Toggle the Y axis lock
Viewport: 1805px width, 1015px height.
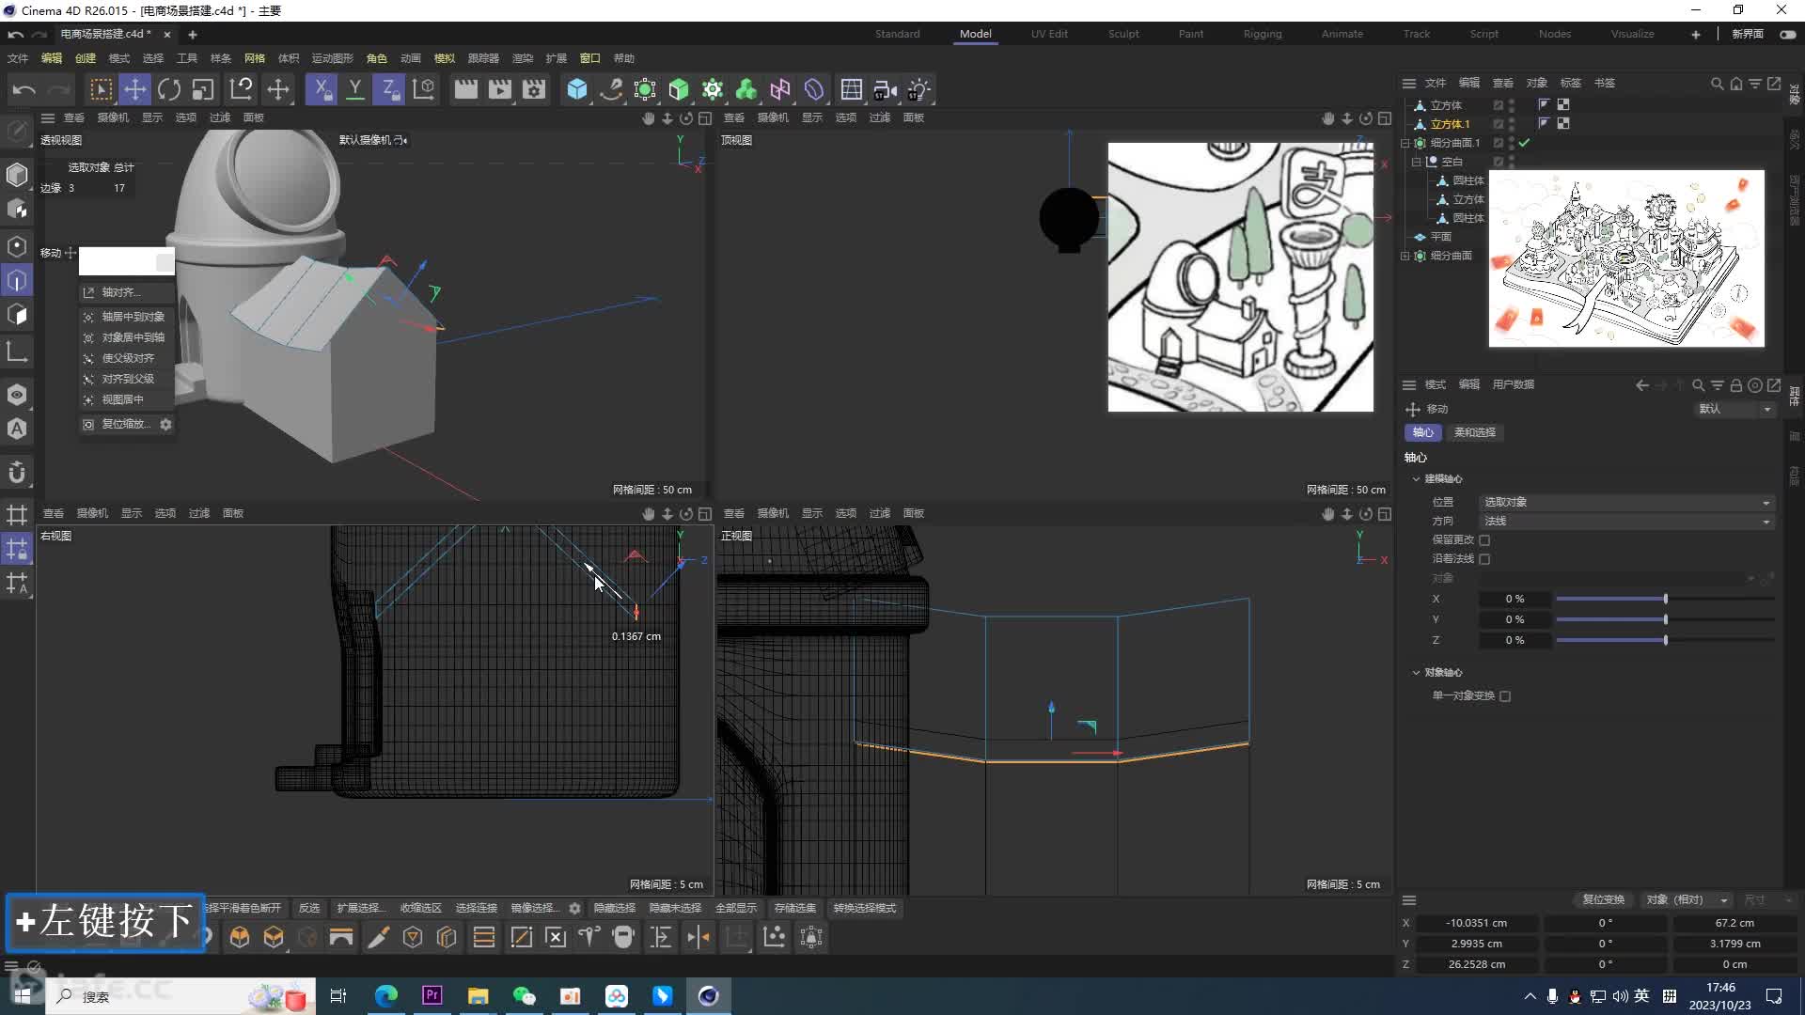(355, 90)
